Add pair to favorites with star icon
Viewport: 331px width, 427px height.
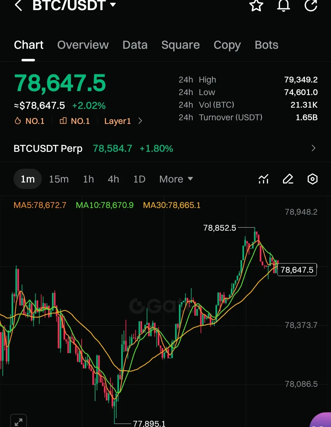[256, 5]
